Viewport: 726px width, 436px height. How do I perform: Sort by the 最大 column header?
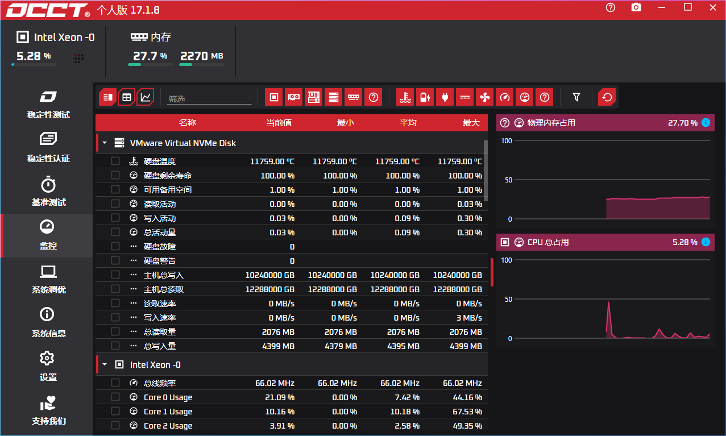pos(471,122)
